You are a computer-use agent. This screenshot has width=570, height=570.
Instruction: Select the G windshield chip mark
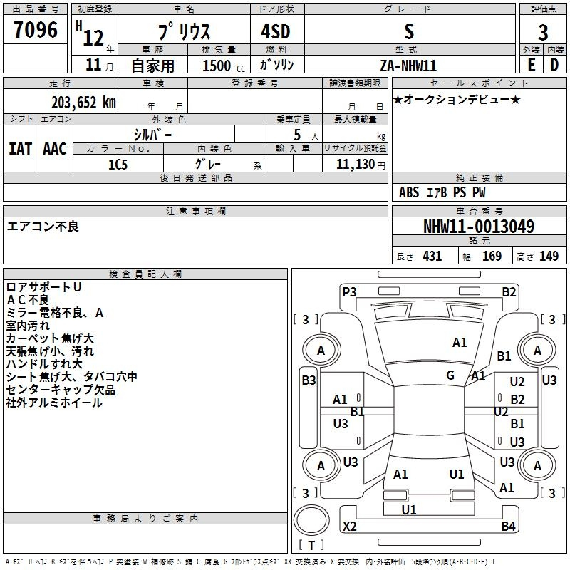click(x=450, y=375)
